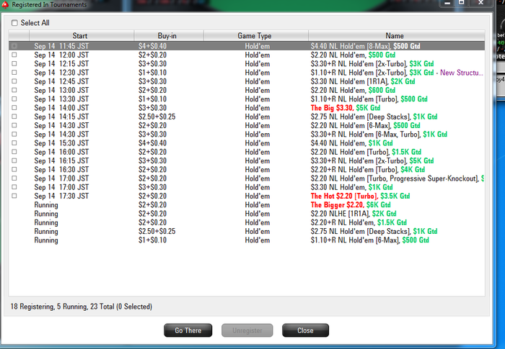
Task: Select $2.20 NL Hold'em [Turbo], $1.5K Gtd
Action: coord(247,152)
